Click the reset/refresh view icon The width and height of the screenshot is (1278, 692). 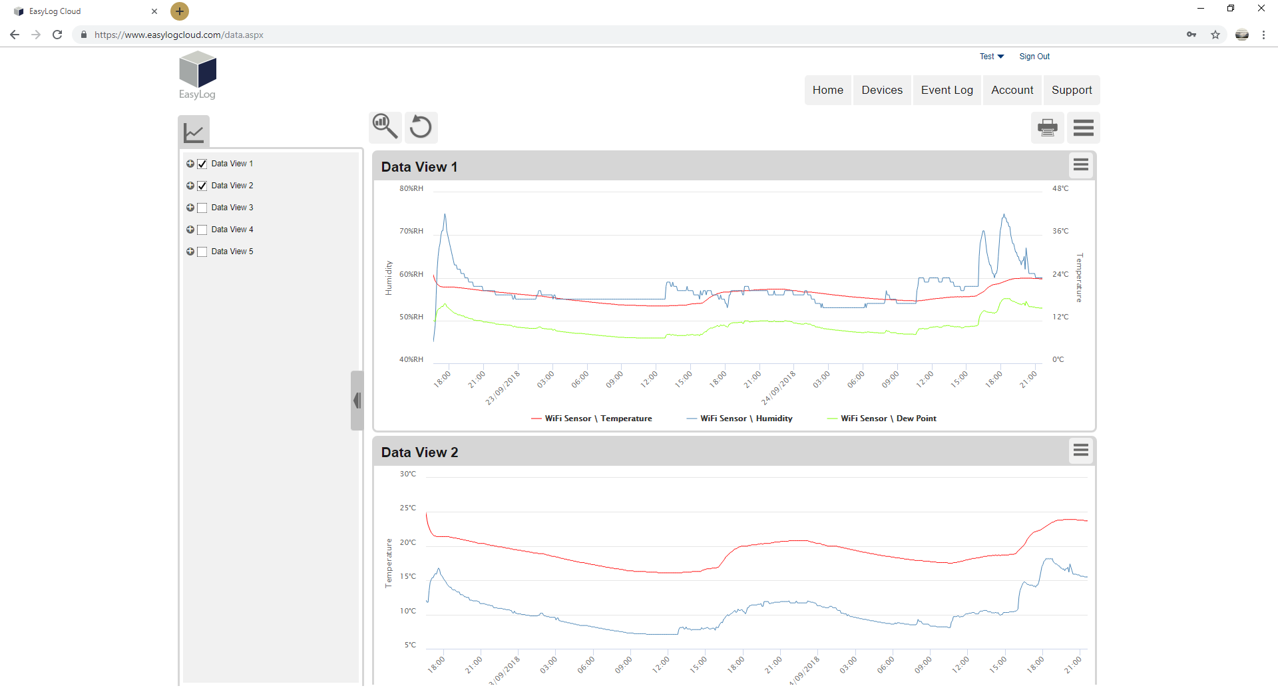click(x=421, y=126)
